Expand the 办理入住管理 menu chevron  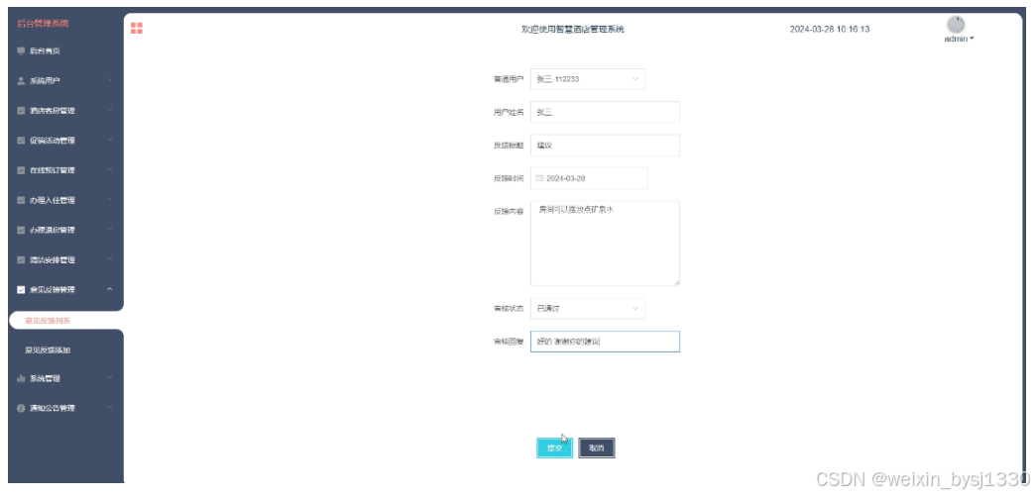point(110,199)
